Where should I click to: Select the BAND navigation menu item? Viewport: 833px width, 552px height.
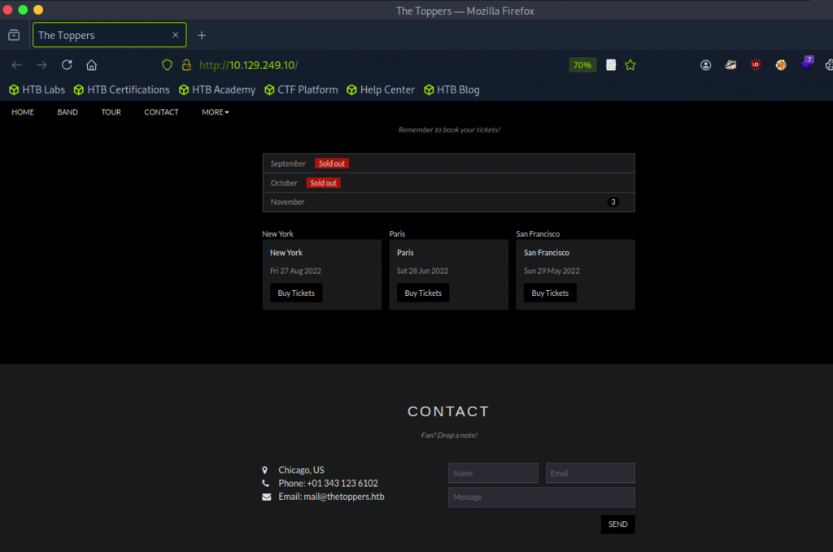pyautogui.click(x=68, y=112)
